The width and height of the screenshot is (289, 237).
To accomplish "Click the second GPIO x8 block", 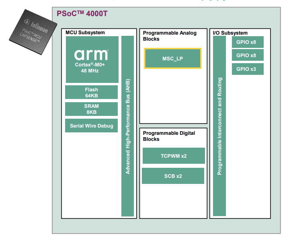I will 246,56.
